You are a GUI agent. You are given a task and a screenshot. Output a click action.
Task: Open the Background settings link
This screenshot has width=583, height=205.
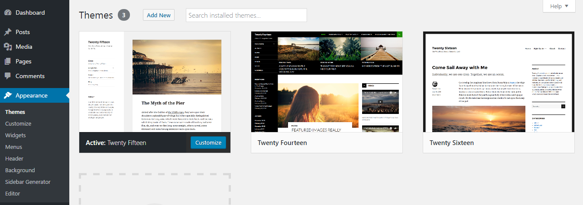click(20, 170)
